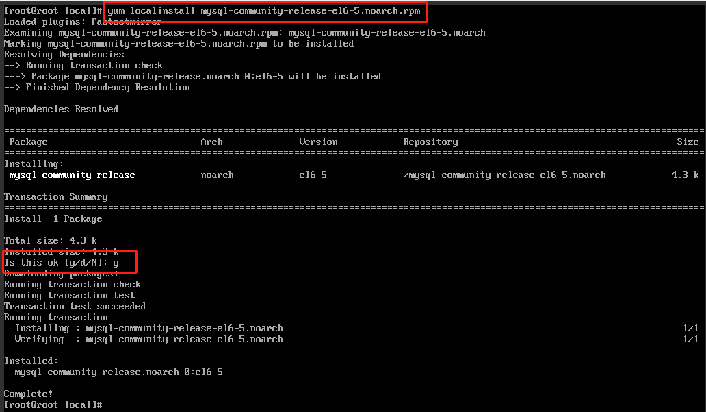
Task: Click the '/mysql-community-release-el6-5.noarch' repository value
Action: (504, 175)
